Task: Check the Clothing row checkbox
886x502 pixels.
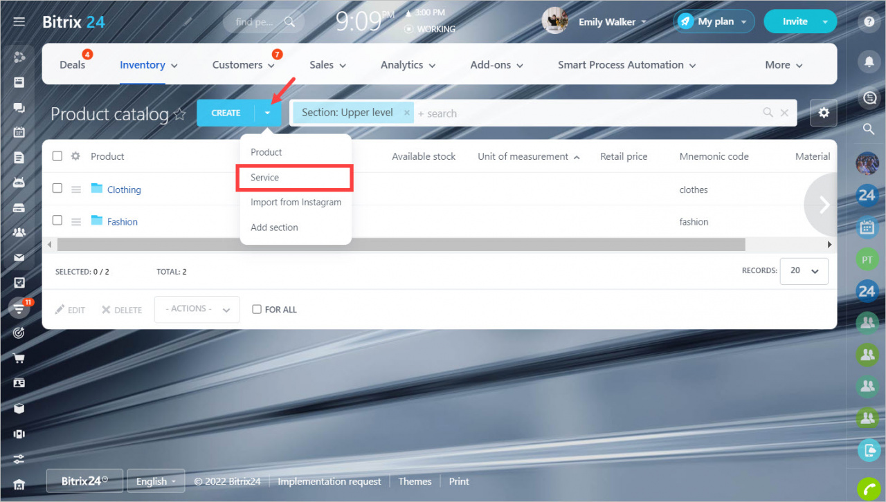Action: point(57,188)
